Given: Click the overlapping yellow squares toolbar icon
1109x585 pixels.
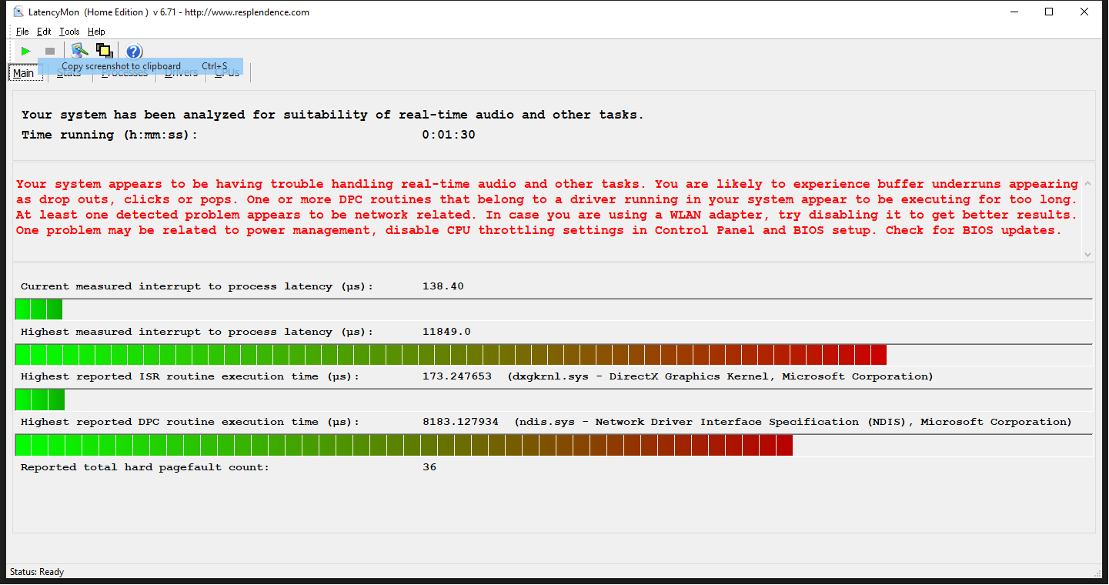Looking at the screenshot, I should [x=104, y=51].
